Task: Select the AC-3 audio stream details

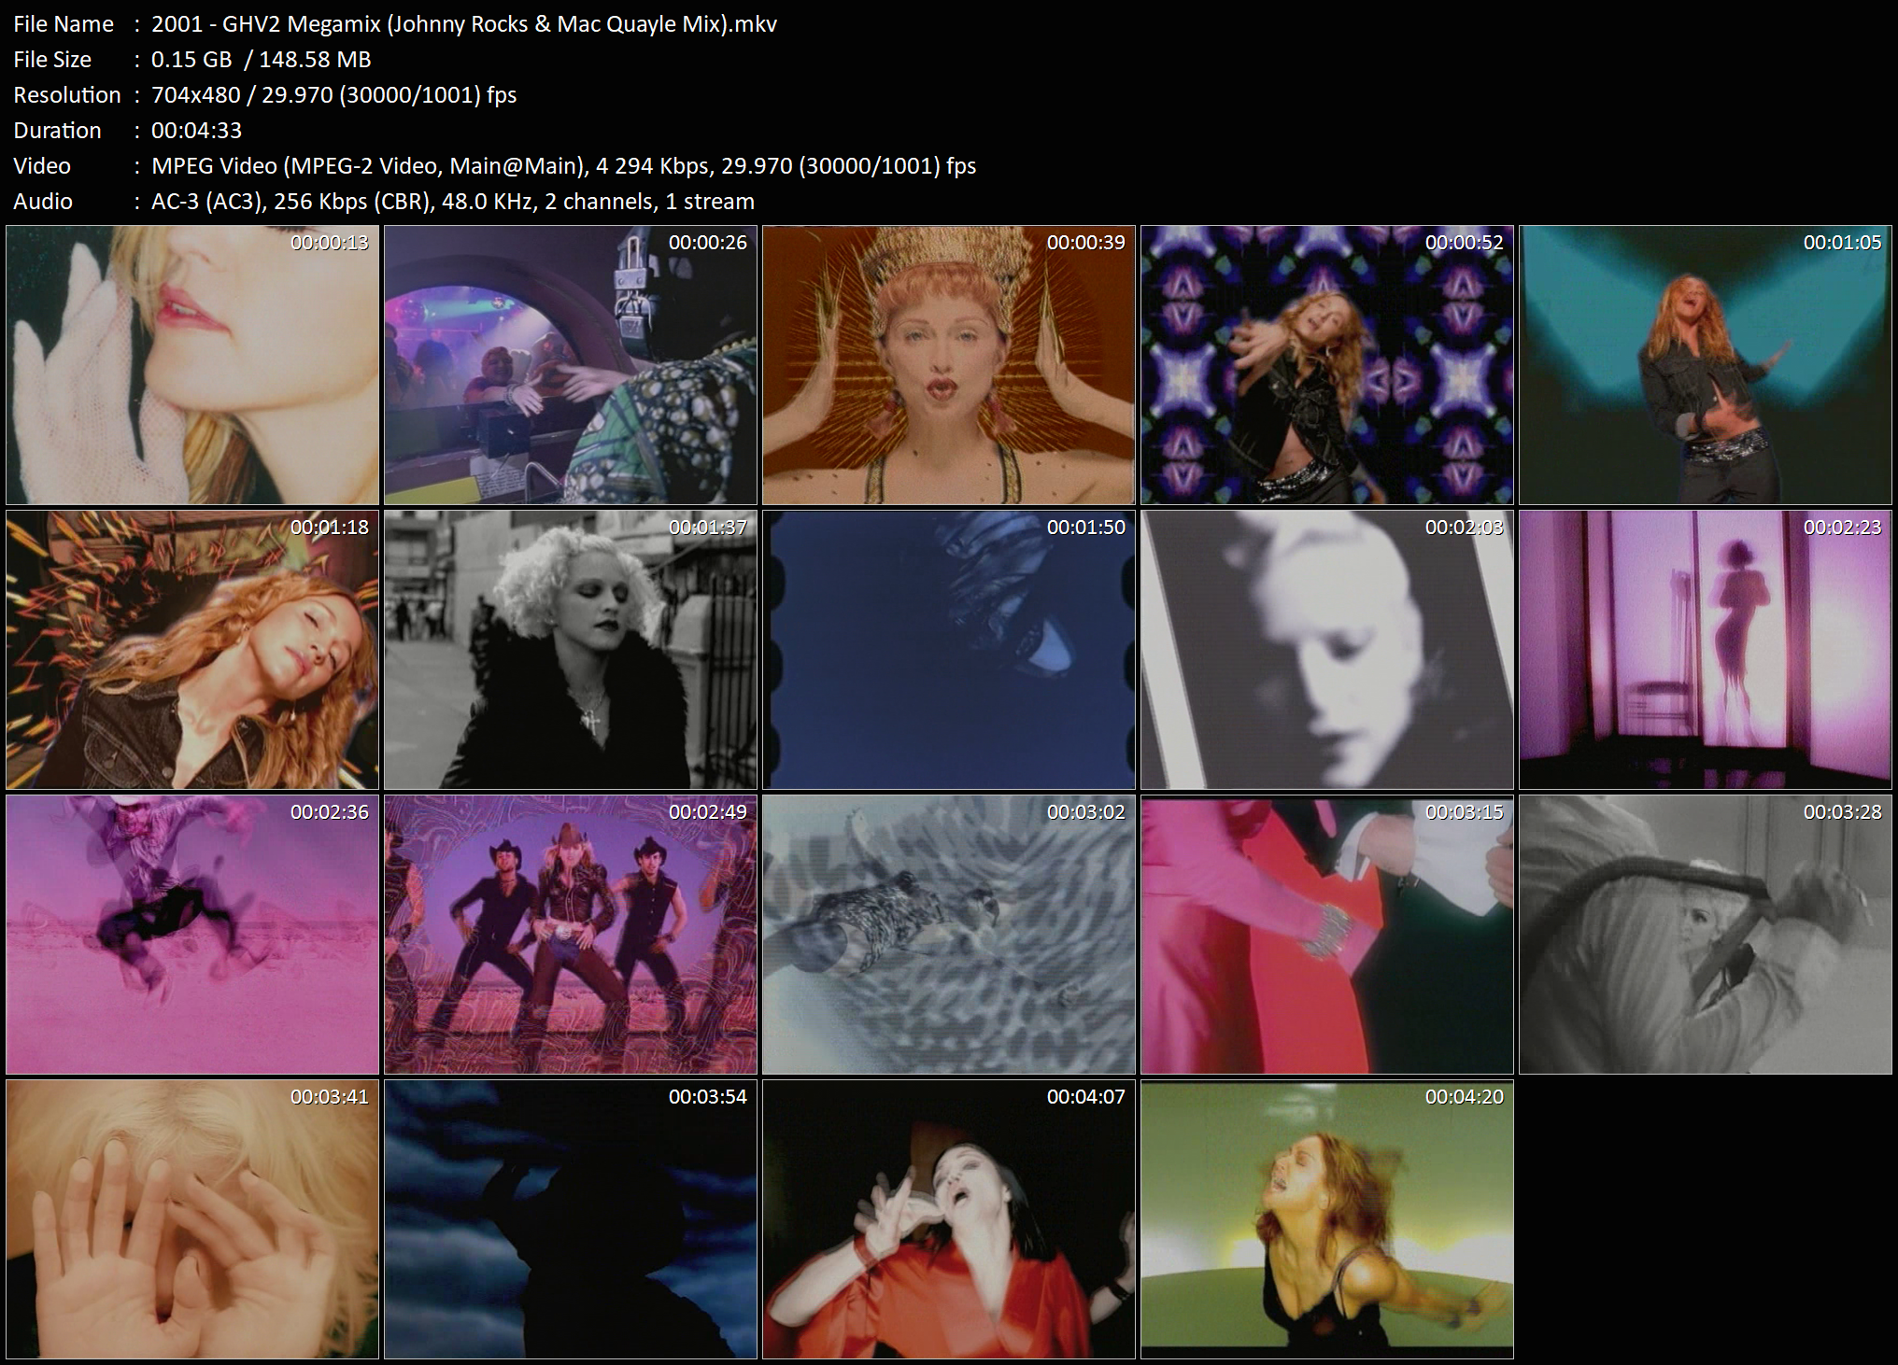Action: pyautogui.click(x=453, y=202)
